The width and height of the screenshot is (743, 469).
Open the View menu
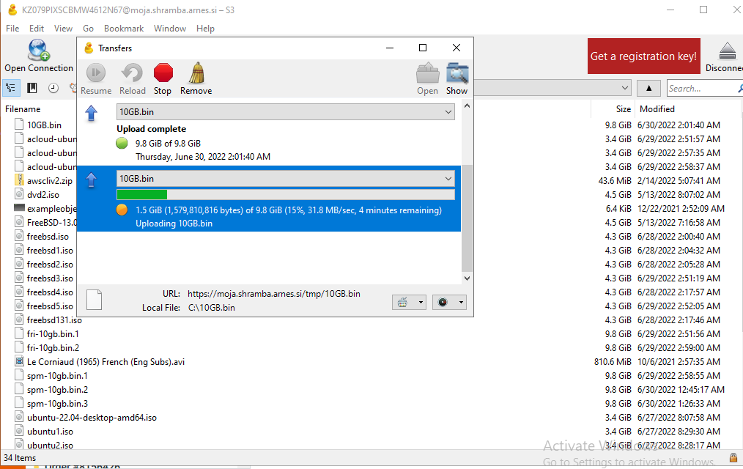click(63, 28)
